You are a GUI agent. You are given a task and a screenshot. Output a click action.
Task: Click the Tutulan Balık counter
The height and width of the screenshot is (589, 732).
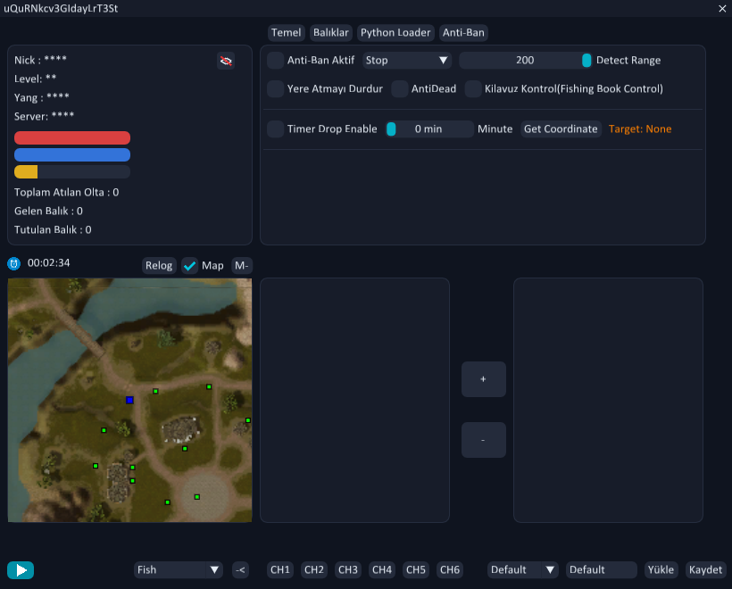click(x=53, y=229)
